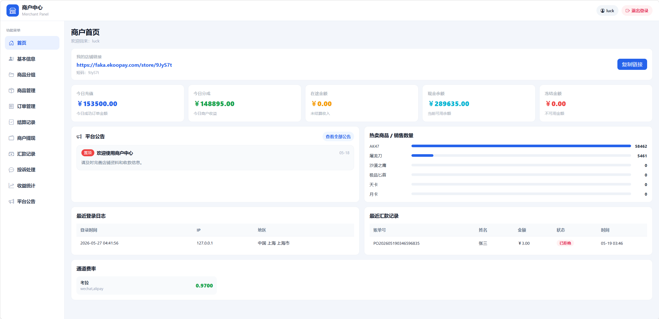Viewport: 659px width, 319px height.
Task: Open the faka.ekoopay.com store link
Action: [124, 65]
